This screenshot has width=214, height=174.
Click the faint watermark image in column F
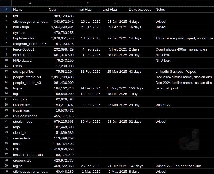(x=189, y=140)
